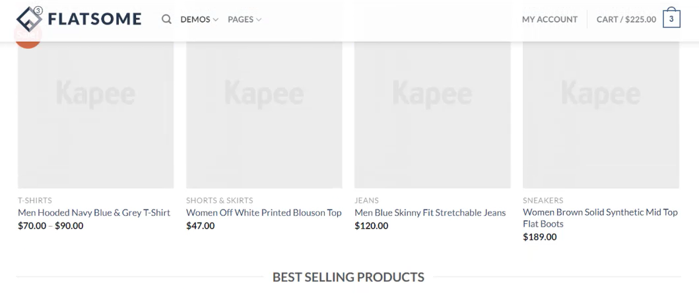Click the cart bag icon showing 3

(671, 19)
